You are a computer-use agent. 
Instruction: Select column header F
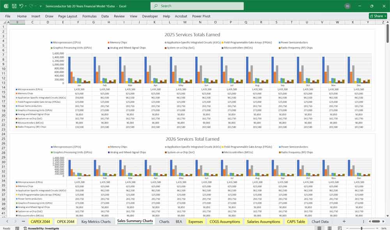78,22
